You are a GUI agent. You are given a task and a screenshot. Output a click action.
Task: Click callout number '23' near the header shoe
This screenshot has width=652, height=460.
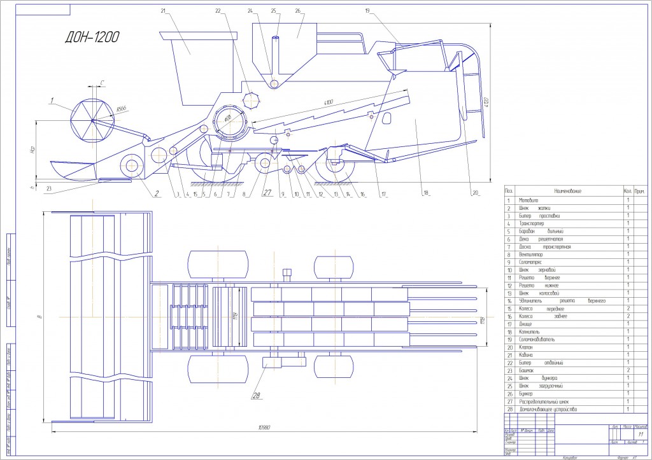click(x=49, y=188)
